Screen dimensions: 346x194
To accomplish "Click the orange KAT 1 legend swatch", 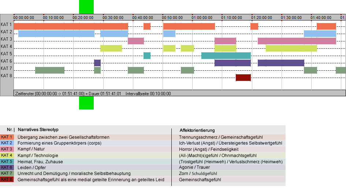I will tap(7, 137).
